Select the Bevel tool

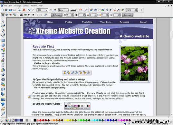tap(3, 75)
